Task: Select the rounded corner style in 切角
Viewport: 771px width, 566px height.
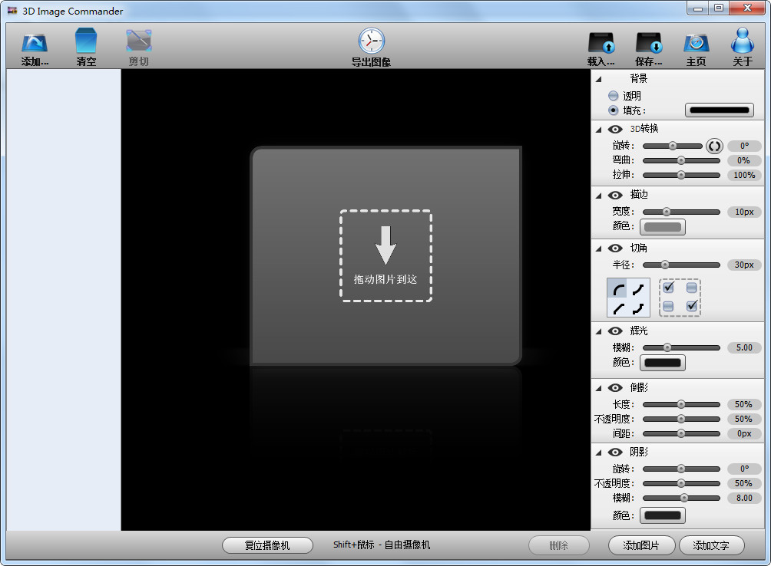Action: [618, 289]
